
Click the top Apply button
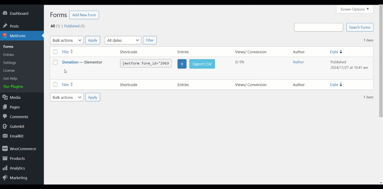point(93,40)
